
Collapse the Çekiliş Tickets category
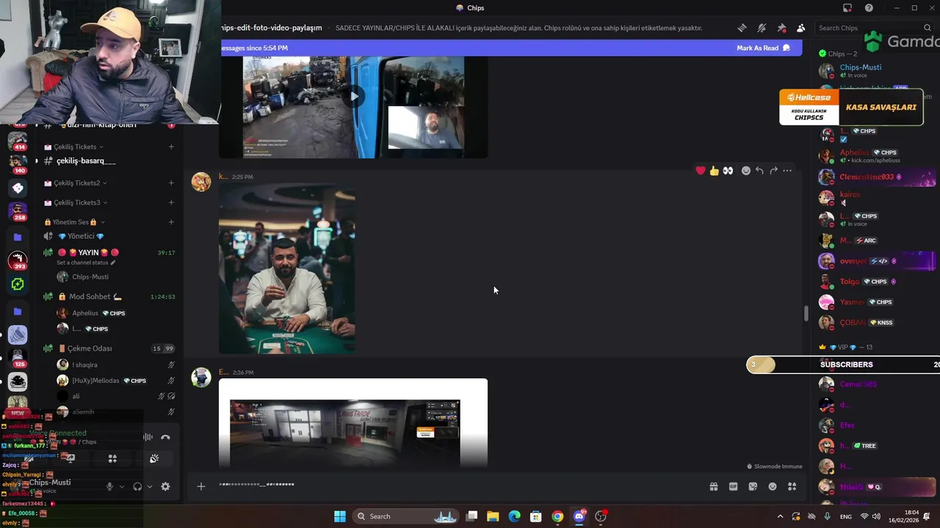73,147
